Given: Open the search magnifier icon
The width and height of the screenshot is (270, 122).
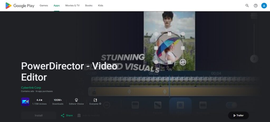Looking at the screenshot, I should point(247,6).
